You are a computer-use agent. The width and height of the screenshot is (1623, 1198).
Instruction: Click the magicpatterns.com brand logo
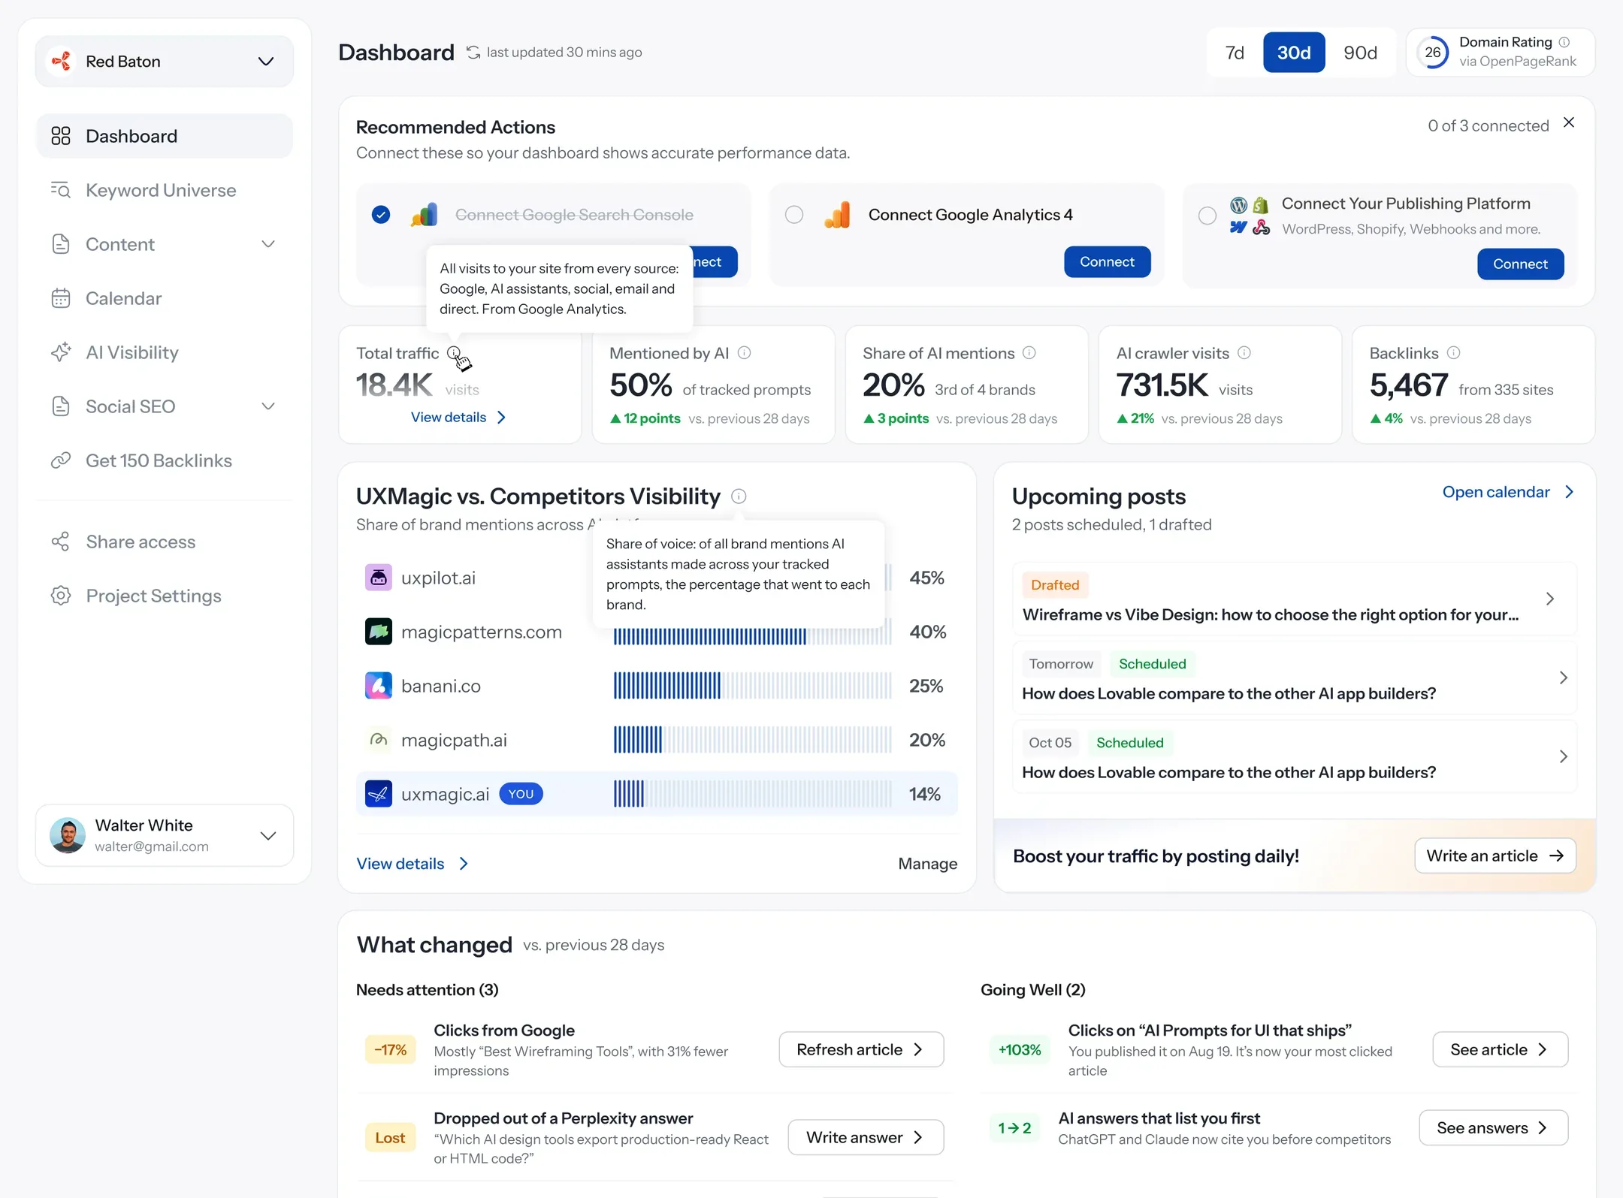(379, 632)
